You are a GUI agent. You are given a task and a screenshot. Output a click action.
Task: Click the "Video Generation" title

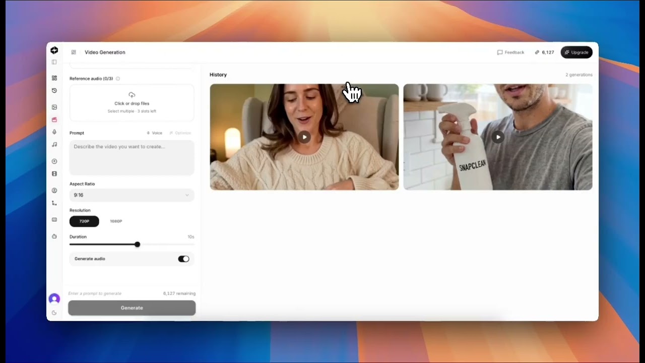105,52
